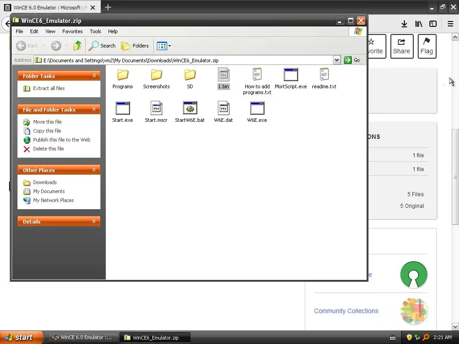Click the Community Collections thumbnail image
This screenshot has height=344, width=459.
(x=414, y=311)
